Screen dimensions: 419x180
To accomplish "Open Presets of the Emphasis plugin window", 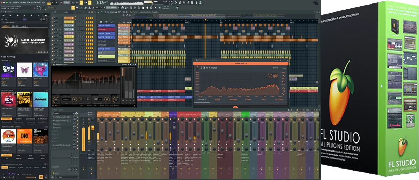I will 125,64.
